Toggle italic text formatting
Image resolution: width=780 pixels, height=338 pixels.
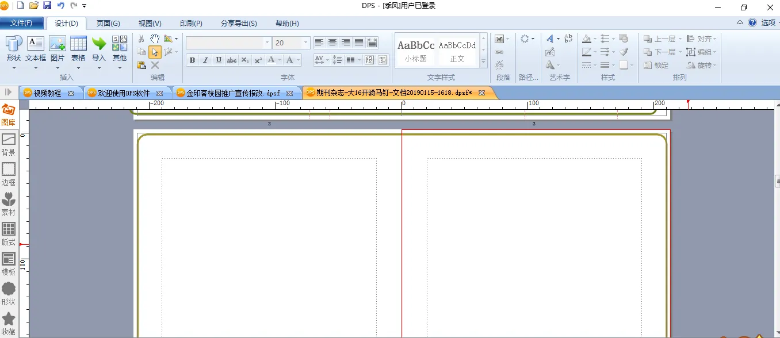coord(205,60)
